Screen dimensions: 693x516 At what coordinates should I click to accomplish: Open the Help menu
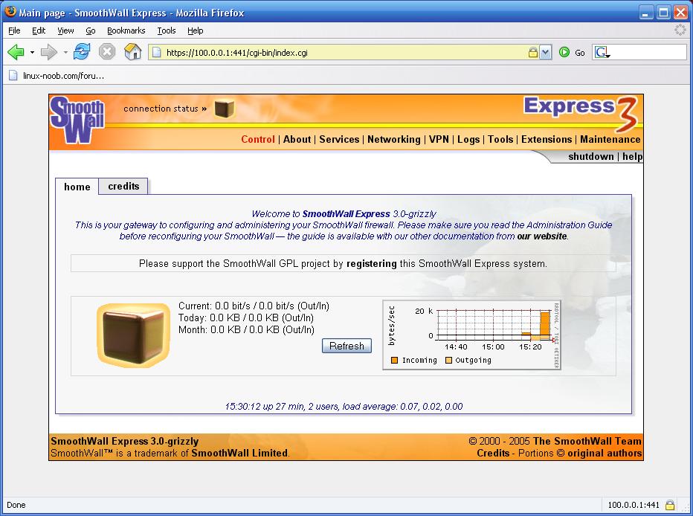click(195, 30)
